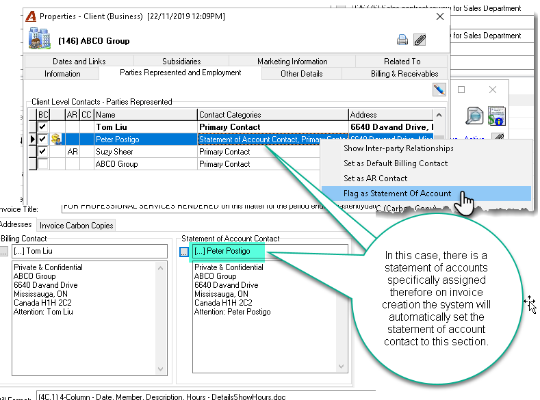Switch to Marketing Information tab
Image resolution: width=540 pixels, height=400 pixels.
[x=292, y=62]
